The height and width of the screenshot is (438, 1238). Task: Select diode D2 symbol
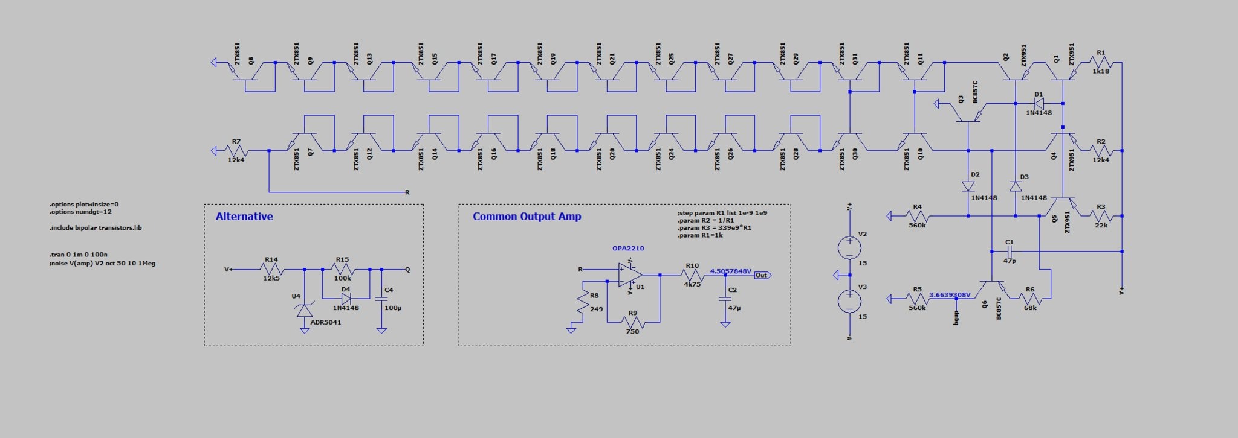point(968,186)
